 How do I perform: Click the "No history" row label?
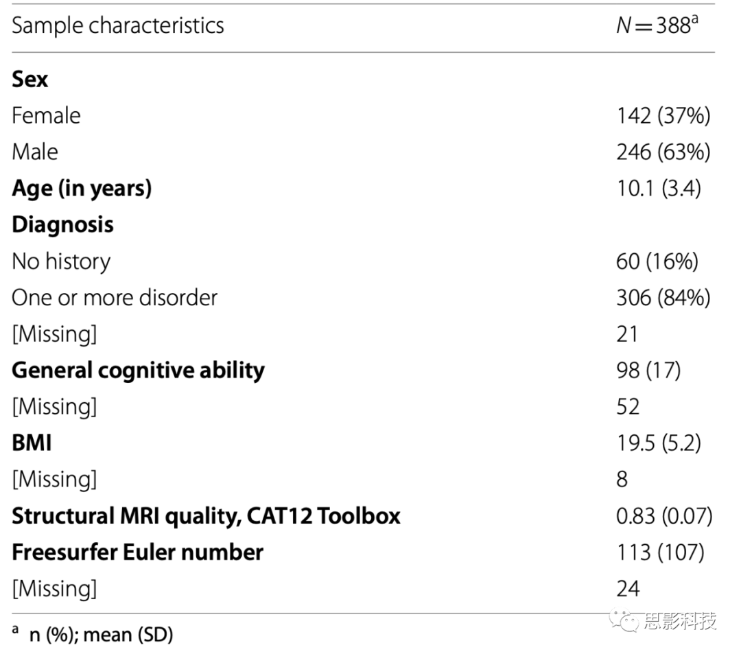point(62,261)
